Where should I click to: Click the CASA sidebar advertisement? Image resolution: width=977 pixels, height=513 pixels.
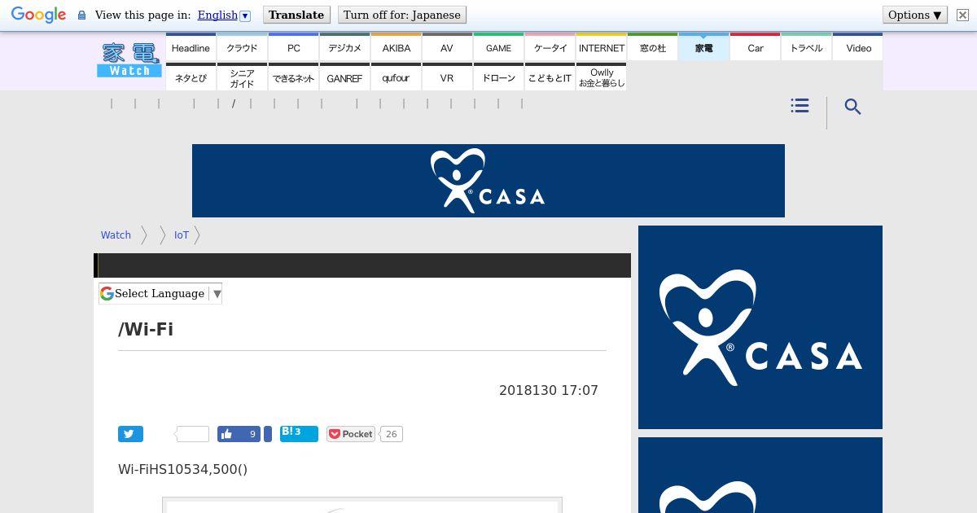(x=760, y=327)
